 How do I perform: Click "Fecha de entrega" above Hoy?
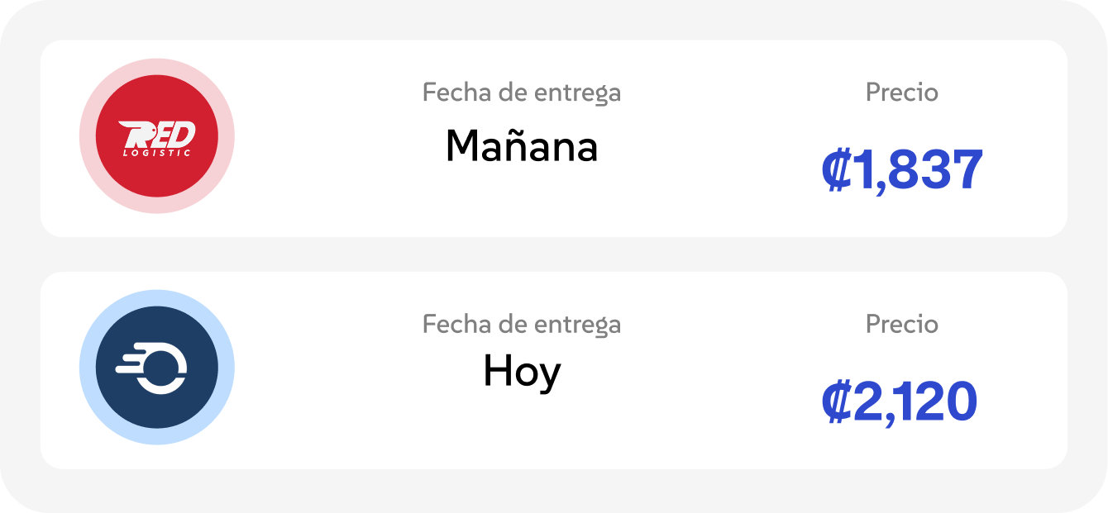click(x=521, y=324)
